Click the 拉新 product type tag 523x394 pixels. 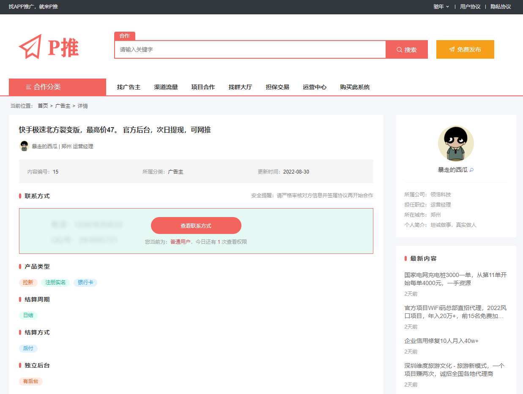click(28, 283)
